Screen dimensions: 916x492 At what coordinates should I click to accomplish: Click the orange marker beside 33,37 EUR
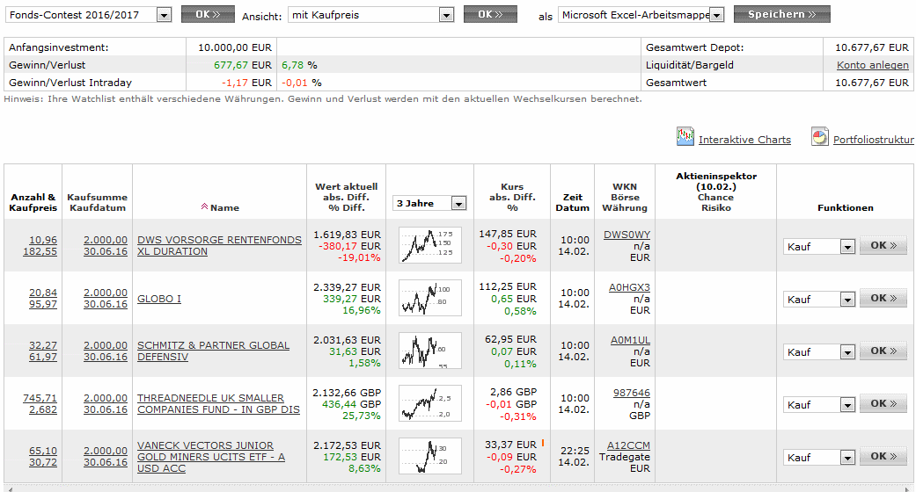point(542,443)
